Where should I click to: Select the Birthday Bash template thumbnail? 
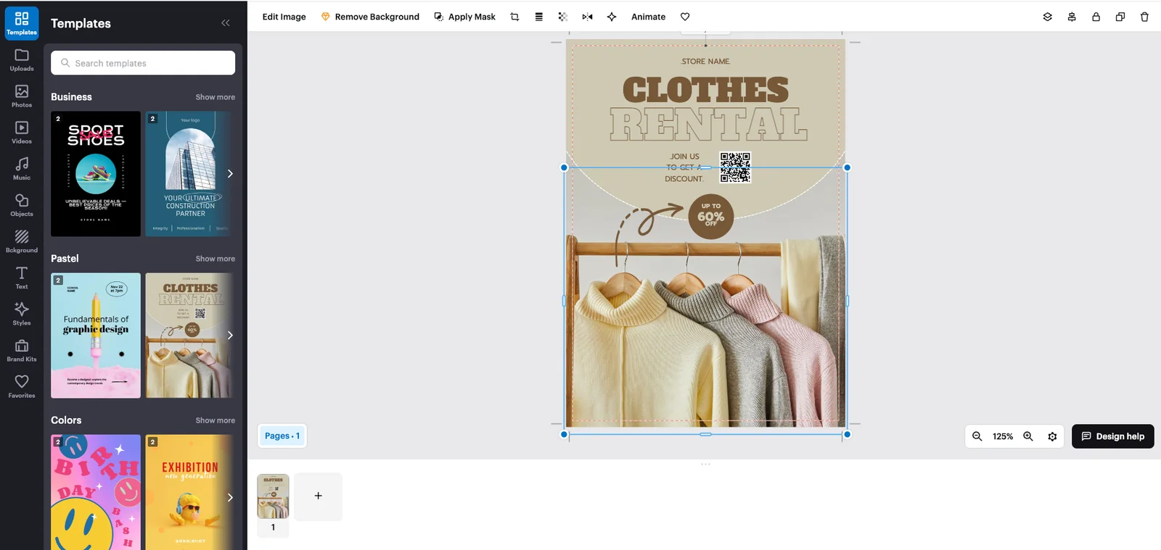(96, 493)
